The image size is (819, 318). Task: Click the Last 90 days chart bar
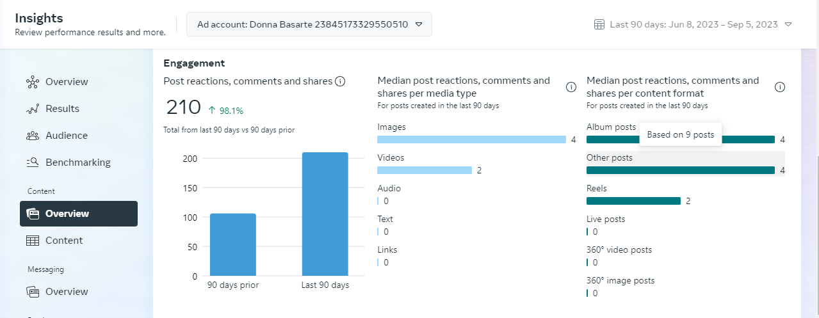point(325,214)
